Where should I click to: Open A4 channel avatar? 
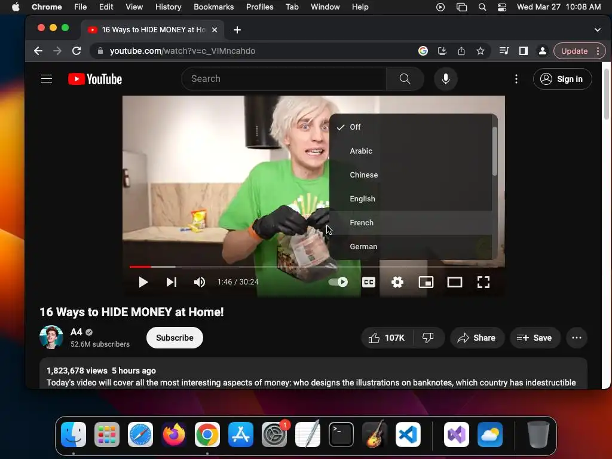pyautogui.click(x=51, y=337)
